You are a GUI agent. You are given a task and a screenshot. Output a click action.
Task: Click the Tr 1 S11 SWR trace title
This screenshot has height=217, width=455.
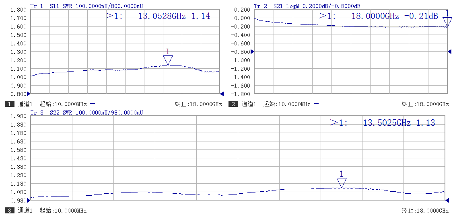(86, 6)
